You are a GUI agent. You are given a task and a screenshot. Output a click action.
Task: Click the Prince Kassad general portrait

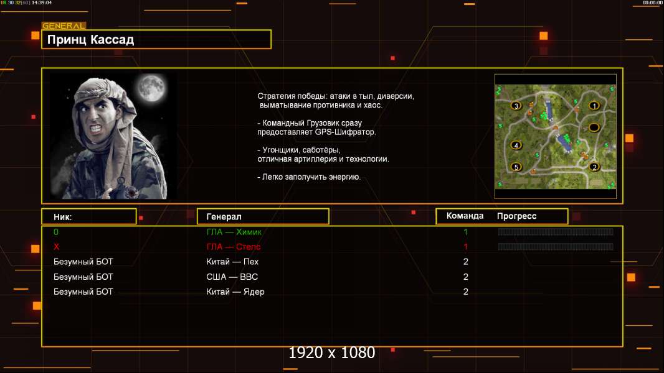(x=113, y=136)
